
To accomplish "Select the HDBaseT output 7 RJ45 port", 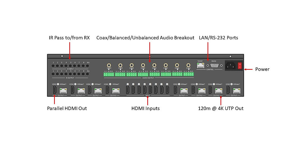I will [x=219, y=91].
